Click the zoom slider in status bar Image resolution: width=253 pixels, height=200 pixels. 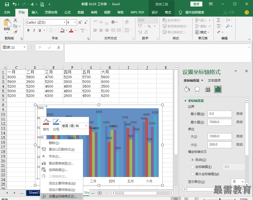(x=219, y=199)
